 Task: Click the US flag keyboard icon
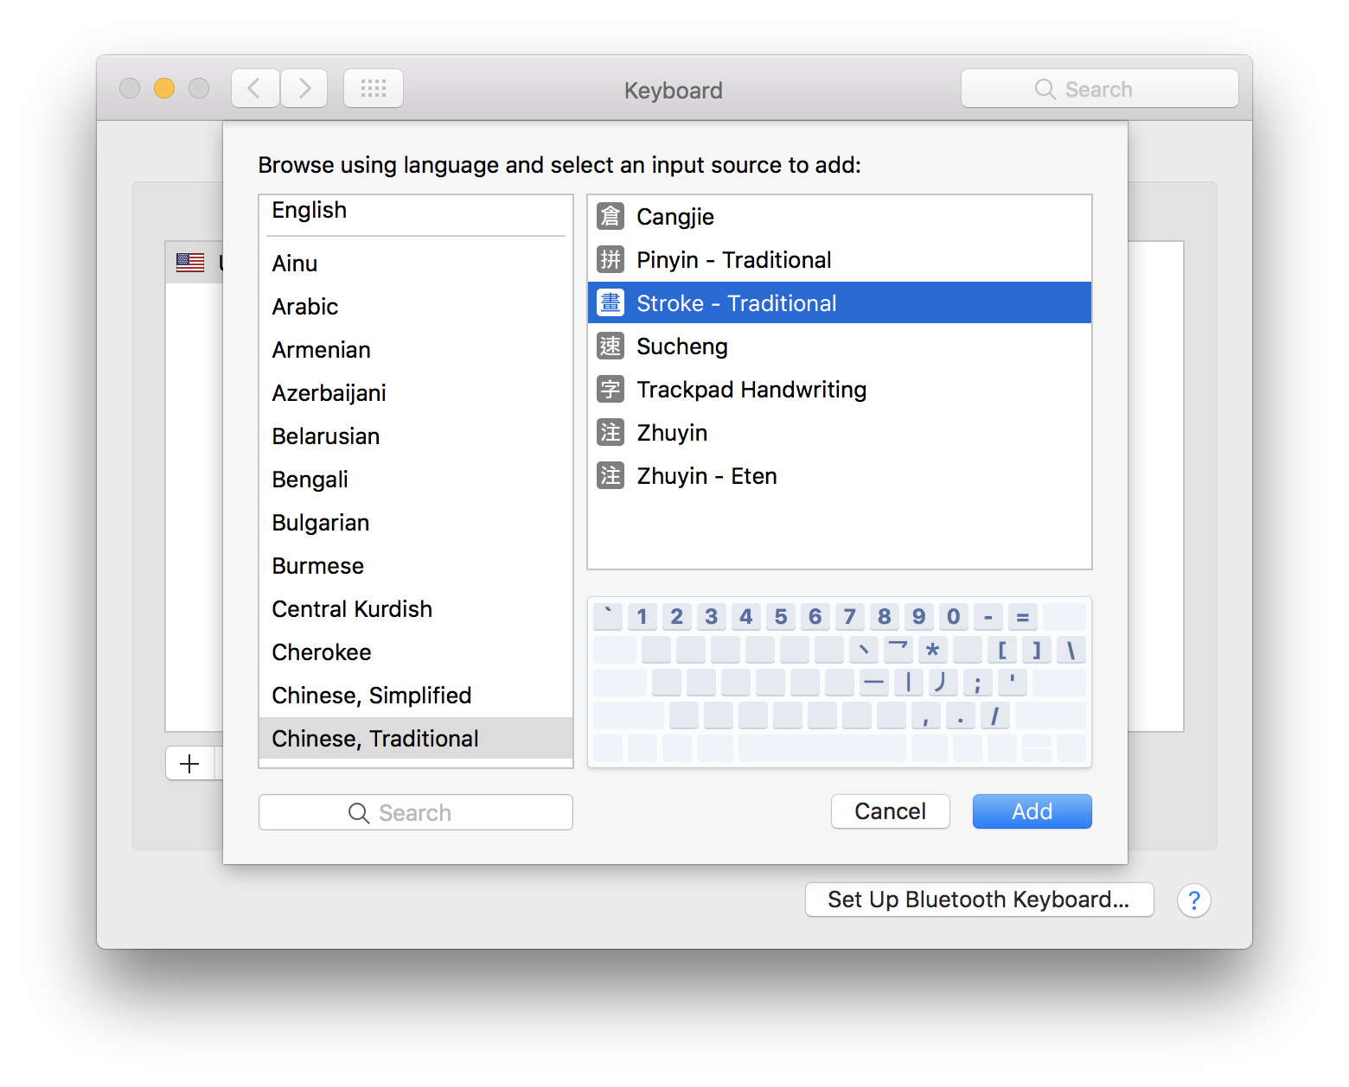[190, 262]
